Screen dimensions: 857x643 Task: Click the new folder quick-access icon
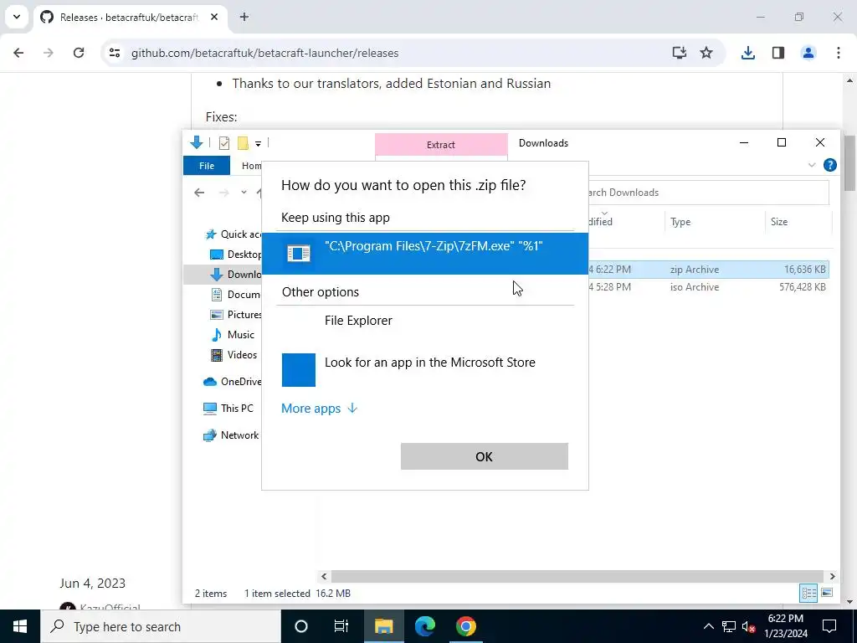244,143
